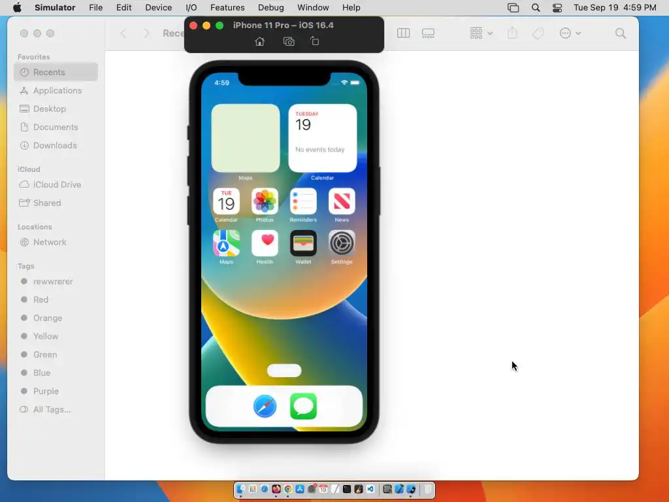This screenshot has width=669, height=502.
Task: Rotate the device using the simulator toolbar icon
Action: (314, 41)
